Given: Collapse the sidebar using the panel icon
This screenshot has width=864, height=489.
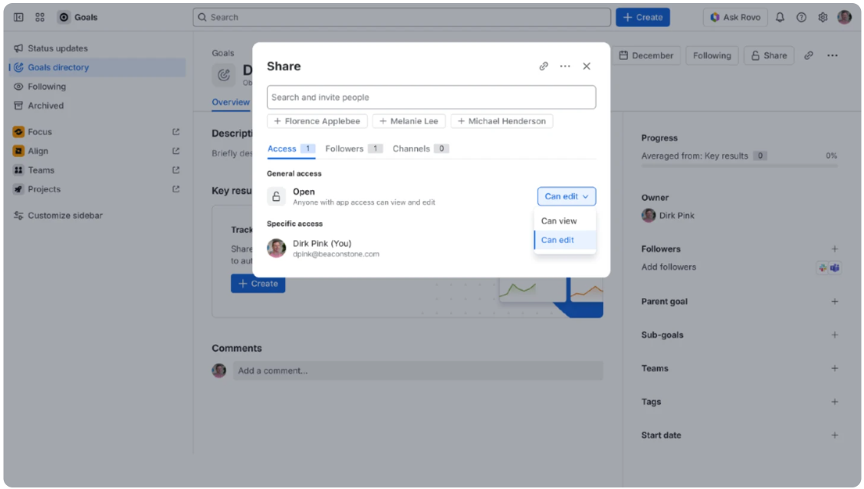Looking at the screenshot, I should [x=18, y=17].
